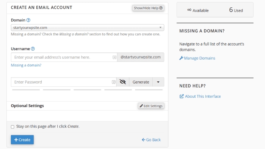Toggle help text with Show/Hide Help
This screenshot has height=149, width=265.
tap(148, 8)
